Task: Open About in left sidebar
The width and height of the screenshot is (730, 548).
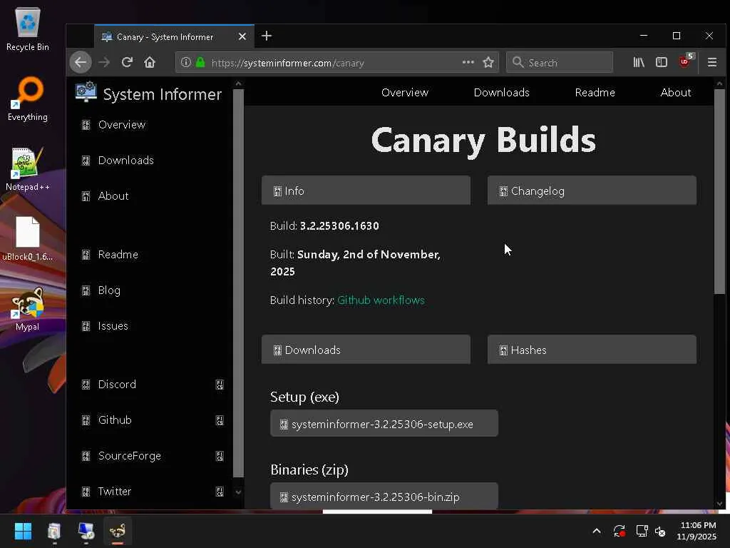Action: coord(113,196)
